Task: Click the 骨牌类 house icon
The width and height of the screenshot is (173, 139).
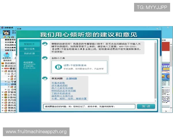Action: pyautogui.click(x=6, y=108)
